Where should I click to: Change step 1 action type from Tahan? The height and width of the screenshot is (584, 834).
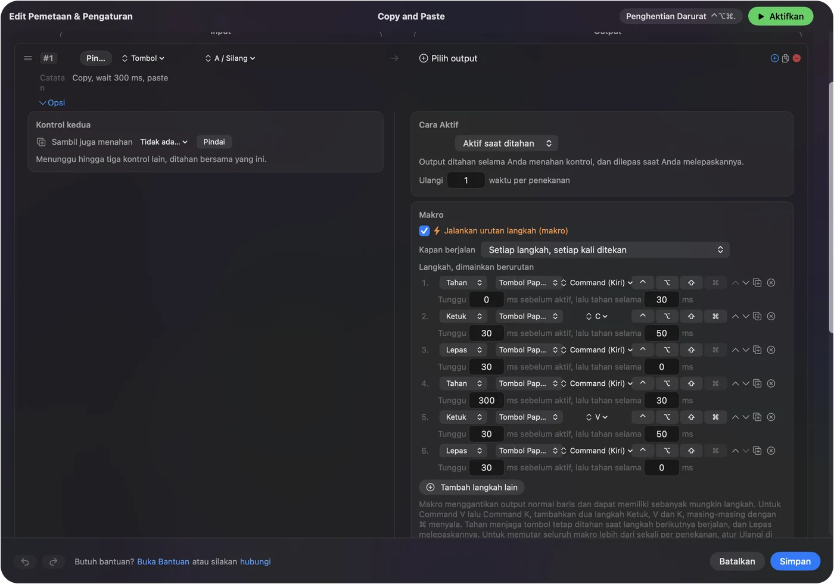tap(463, 283)
